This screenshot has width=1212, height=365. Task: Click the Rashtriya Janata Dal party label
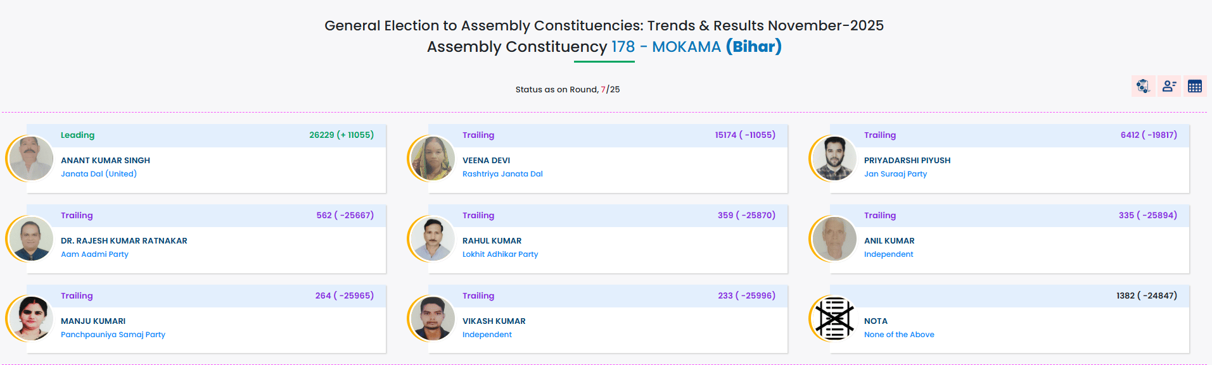click(x=502, y=174)
